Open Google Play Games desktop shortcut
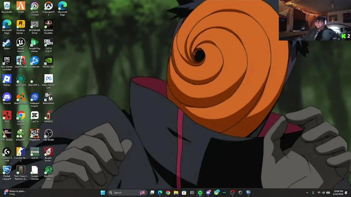 click(x=35, y=45)
